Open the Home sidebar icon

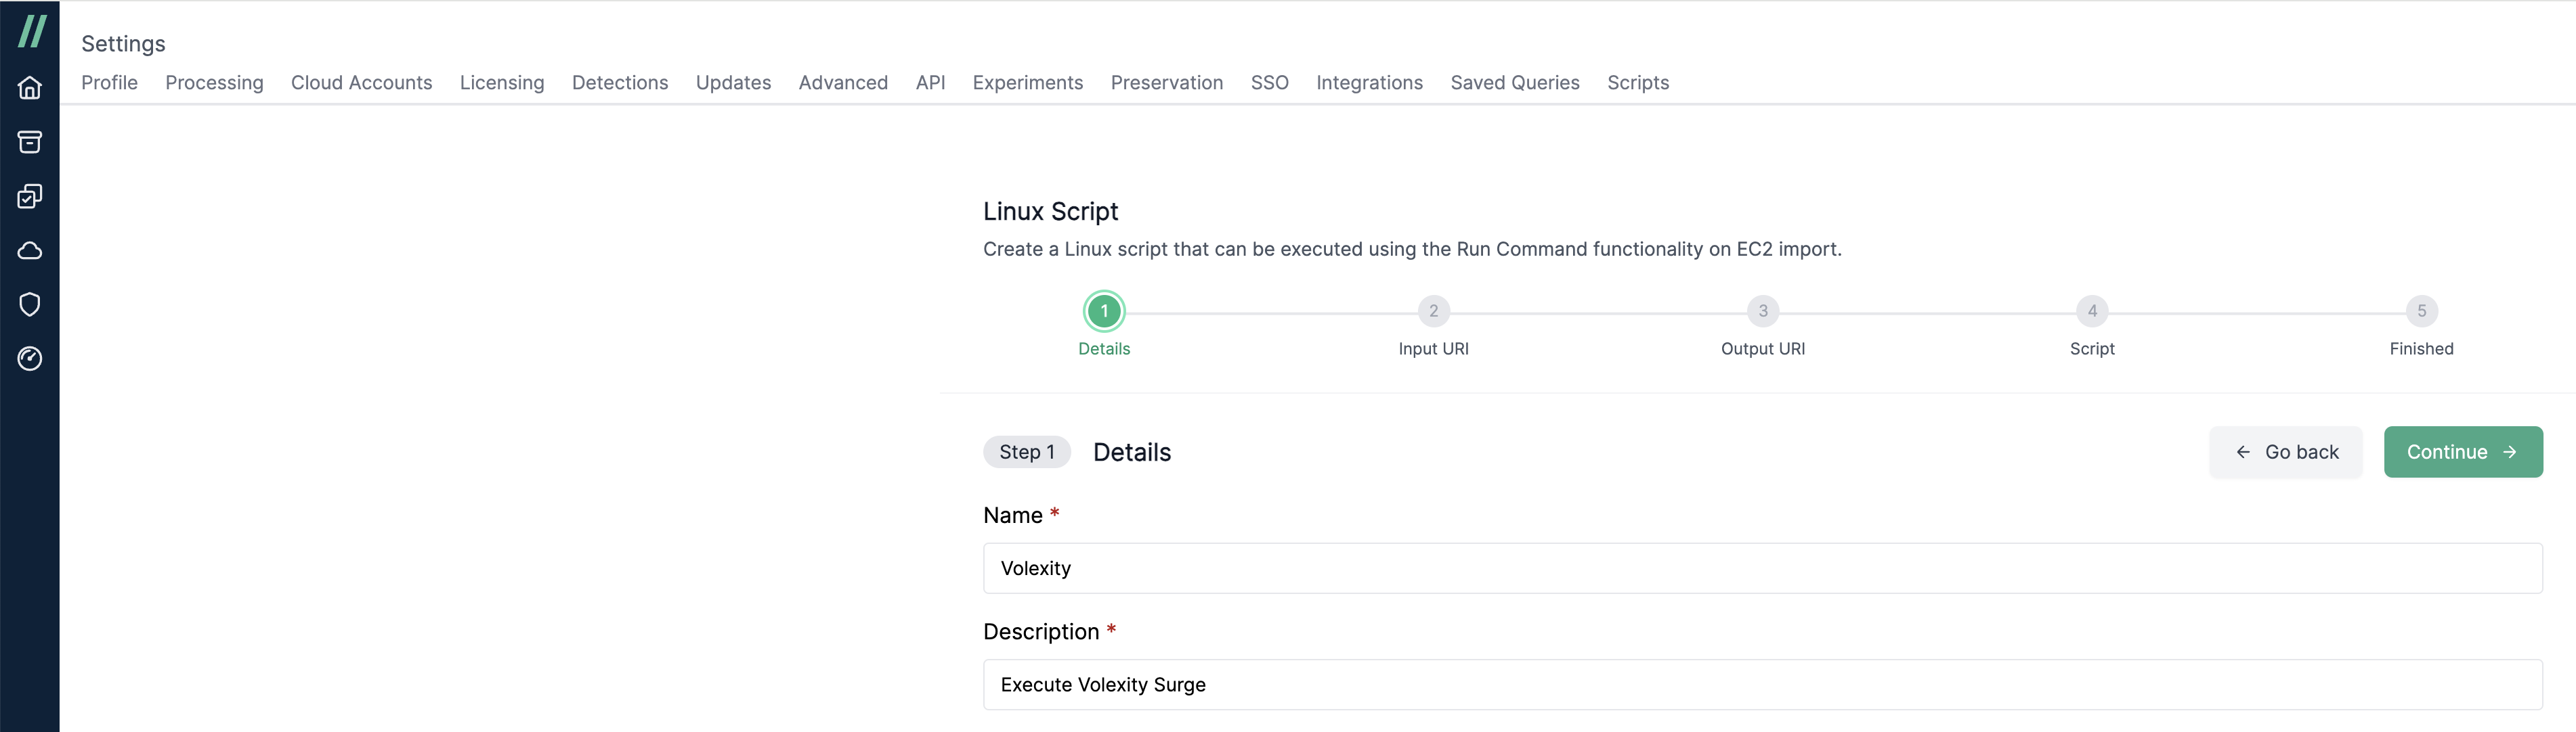click(30, 88)
